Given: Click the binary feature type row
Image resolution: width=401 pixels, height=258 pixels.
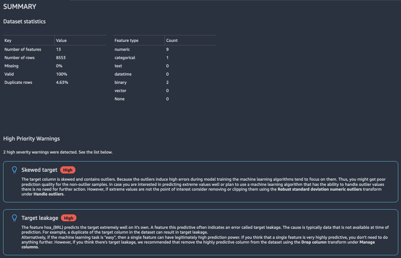Looking at the screenshot, I should 120,82.
